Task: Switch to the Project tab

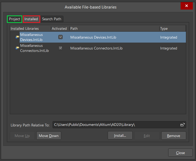Action: tap(15, 19)
